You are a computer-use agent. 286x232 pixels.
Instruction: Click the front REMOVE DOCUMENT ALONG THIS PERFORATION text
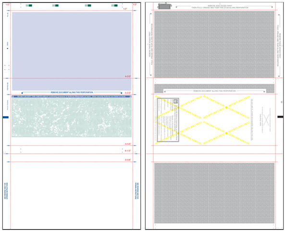pos(72,92)
